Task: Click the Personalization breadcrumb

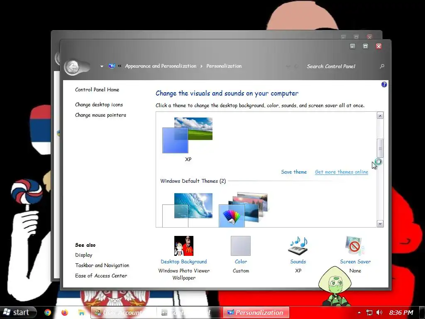Action: [x=224, y=66]
